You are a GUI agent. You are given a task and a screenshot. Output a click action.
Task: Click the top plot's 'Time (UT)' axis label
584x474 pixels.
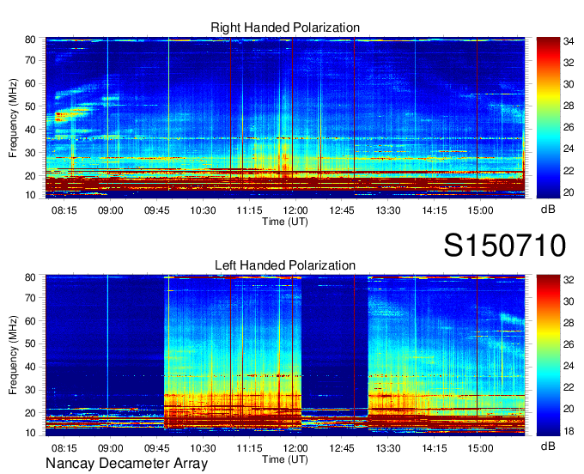(x=285, y=222)
